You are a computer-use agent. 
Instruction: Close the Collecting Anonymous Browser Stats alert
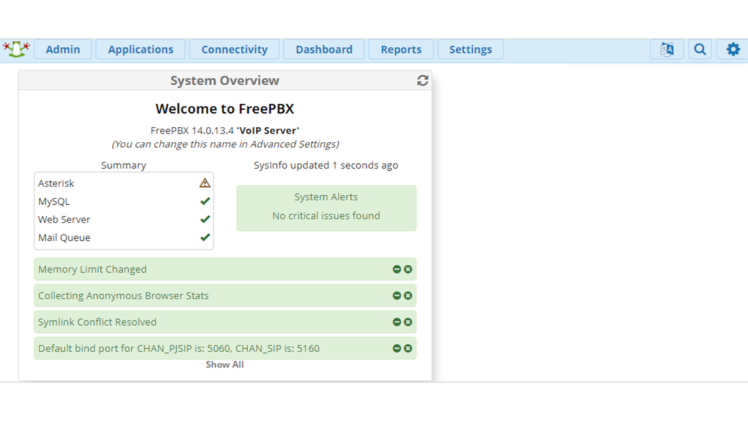408,295
